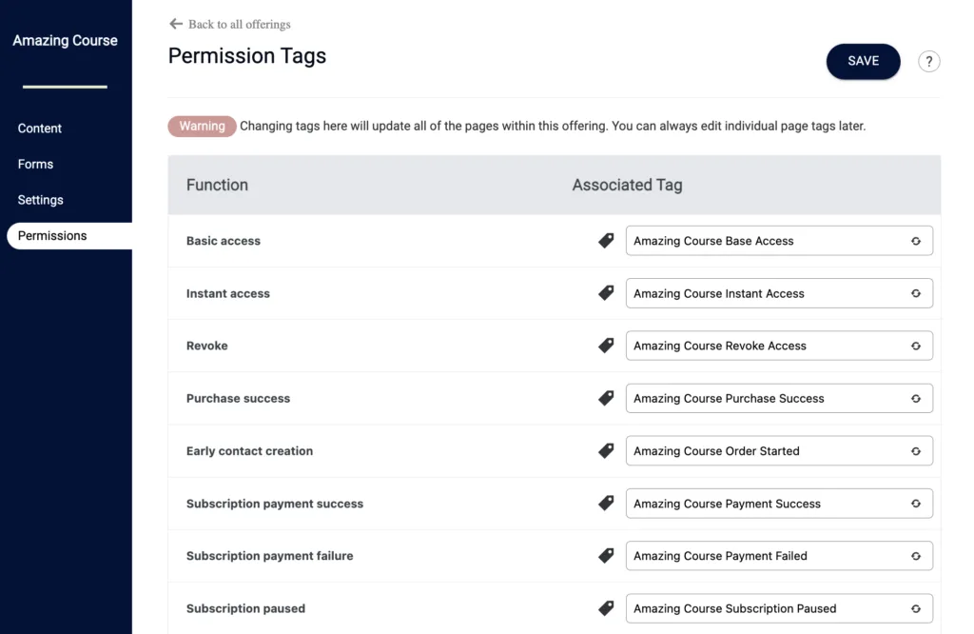The width and height of the screenshot is (974, 634).
Task: Open the Basic access tag selector field
Action: 779,241
